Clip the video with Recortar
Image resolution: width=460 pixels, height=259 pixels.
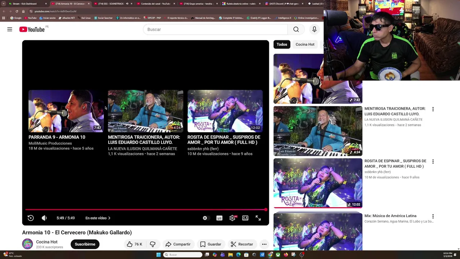click(242, 244)
